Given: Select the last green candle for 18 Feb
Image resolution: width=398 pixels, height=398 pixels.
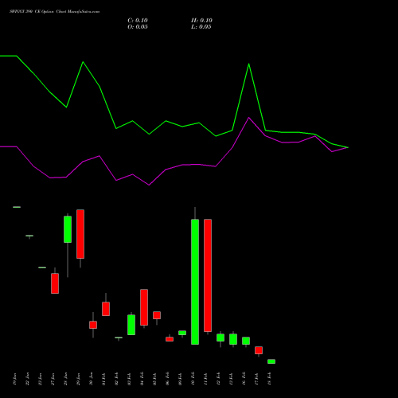Looking at the screenshot, I should 271,361.
